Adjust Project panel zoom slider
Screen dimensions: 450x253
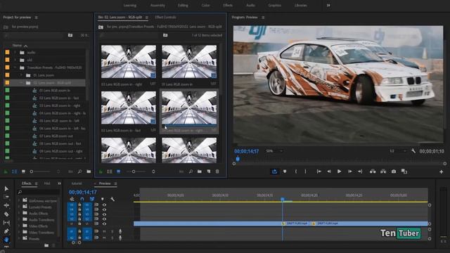coord(32,171)
